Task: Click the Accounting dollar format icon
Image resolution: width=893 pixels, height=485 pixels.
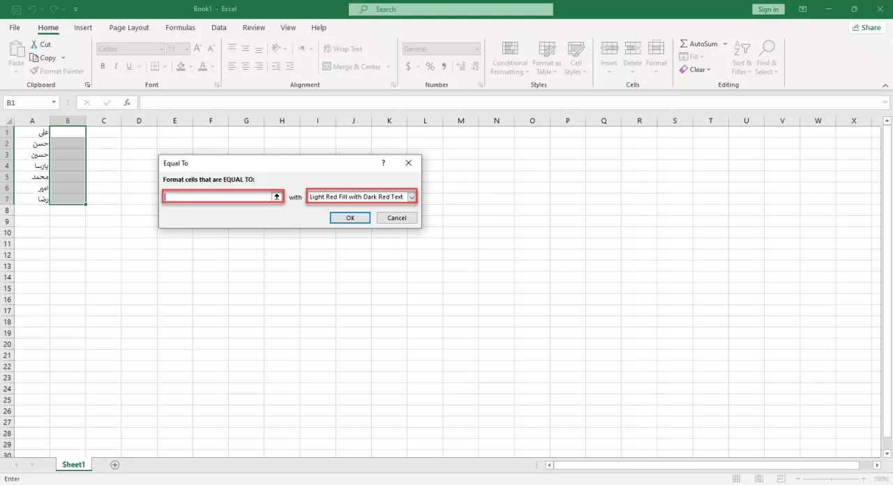Action: 408,67
